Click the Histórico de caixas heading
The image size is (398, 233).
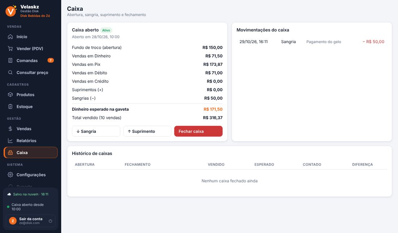(92, 153)
